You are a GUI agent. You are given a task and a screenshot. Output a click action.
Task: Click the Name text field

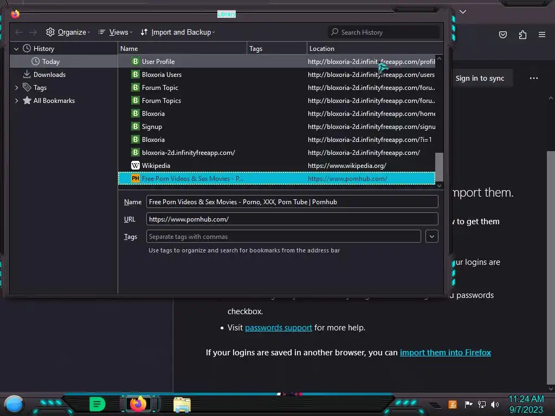292,201
